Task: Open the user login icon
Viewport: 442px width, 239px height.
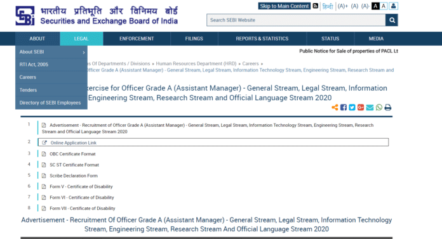Action: pyautogui.click(x=393, y=6)
